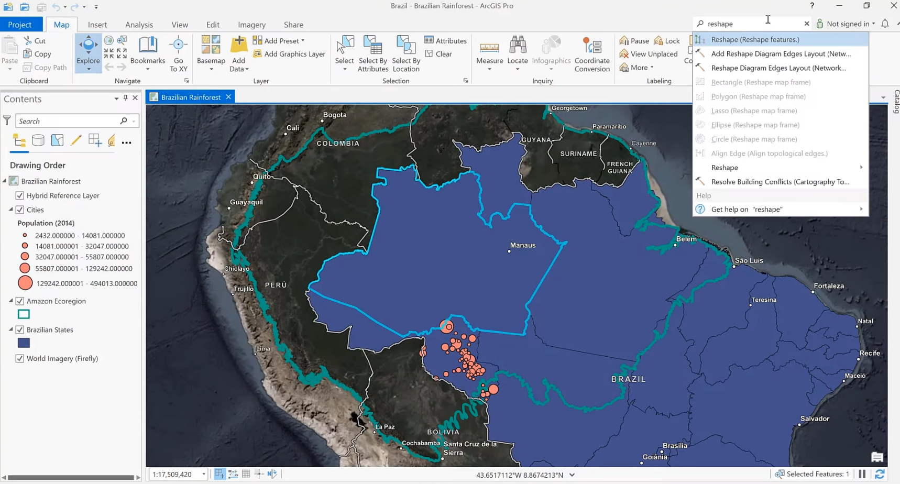The height and width of the screenshot is (484, 900).
Task: Open the map scale dropdown
Action: [x=204, y=475]
